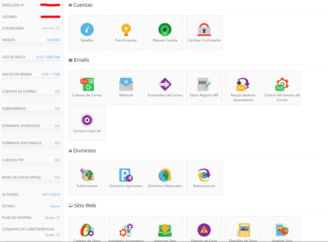Click the Para Empezar lightbulb icon
This screenshot has width=328, height=242.
pyautogui.click(x=126, y=30)
